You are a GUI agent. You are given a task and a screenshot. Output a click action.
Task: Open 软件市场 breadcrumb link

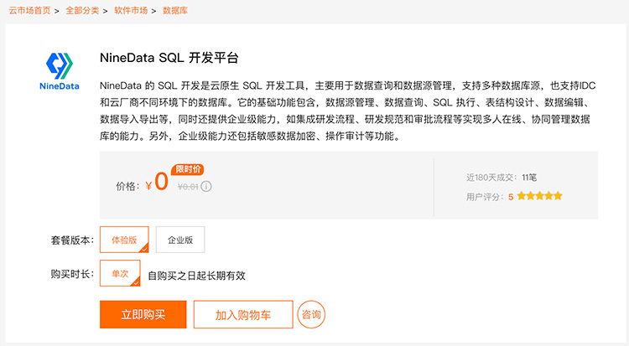[x=131, y=10]
